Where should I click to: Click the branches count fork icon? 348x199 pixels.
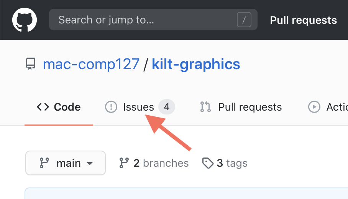pos(124,163)
